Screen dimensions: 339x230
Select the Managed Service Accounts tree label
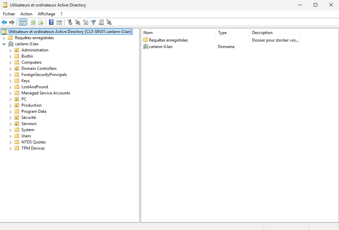point(46,93)
